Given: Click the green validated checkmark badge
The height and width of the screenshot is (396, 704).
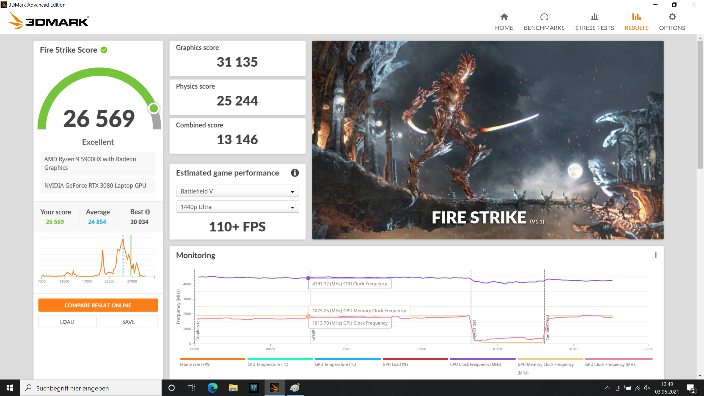Looking at the screenshot, I should [104, 50].
